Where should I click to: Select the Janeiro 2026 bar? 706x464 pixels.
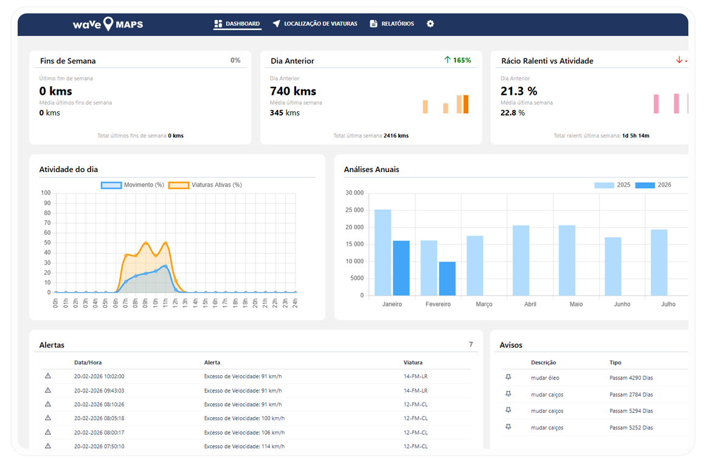(x=401, y=268)
